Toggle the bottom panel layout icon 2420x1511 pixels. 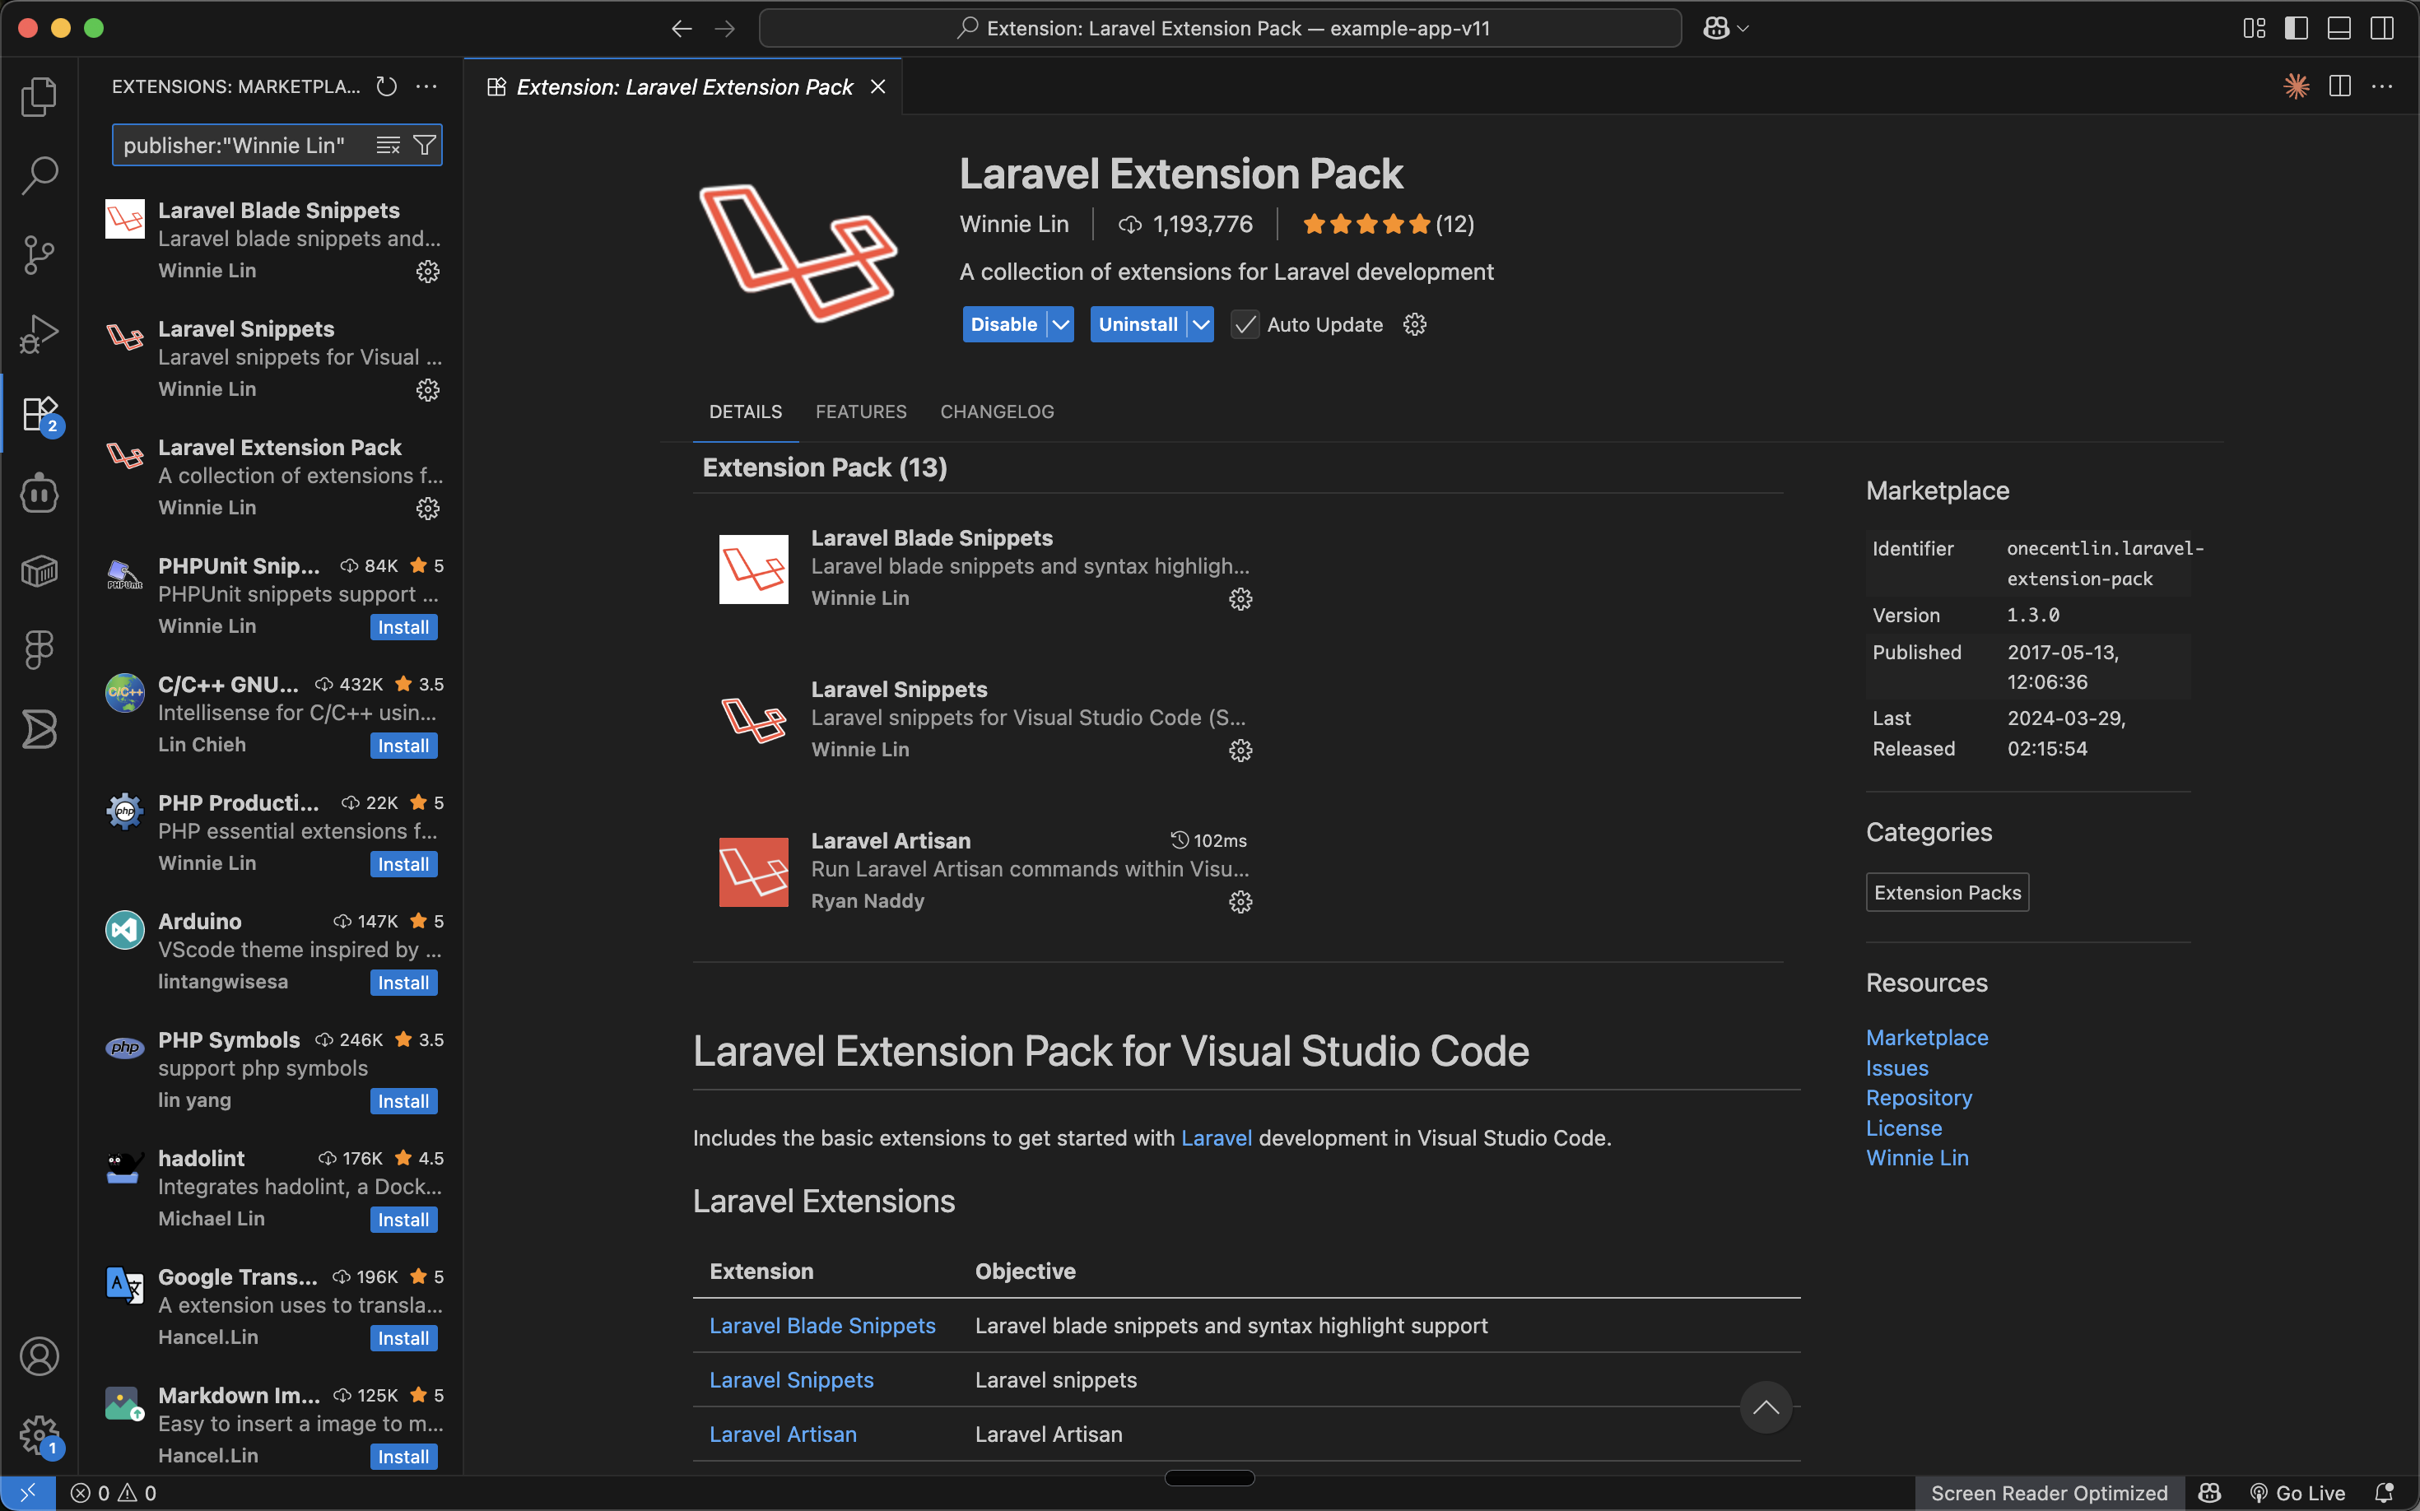tap(2339, 28)
